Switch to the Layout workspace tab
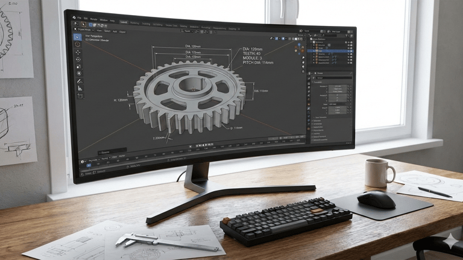463x260 pixels. point(124,22)
